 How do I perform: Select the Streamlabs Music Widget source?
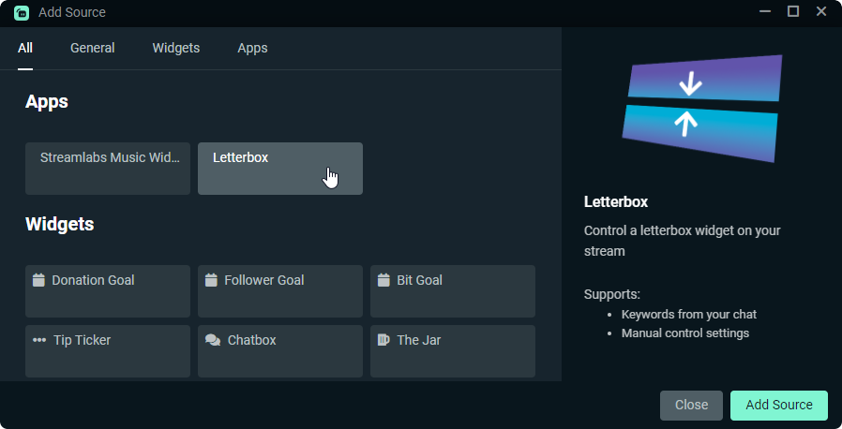point(108,169)
